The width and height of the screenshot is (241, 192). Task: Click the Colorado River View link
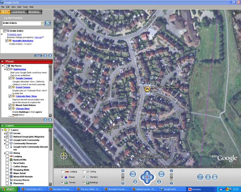[x=26, y=96]
